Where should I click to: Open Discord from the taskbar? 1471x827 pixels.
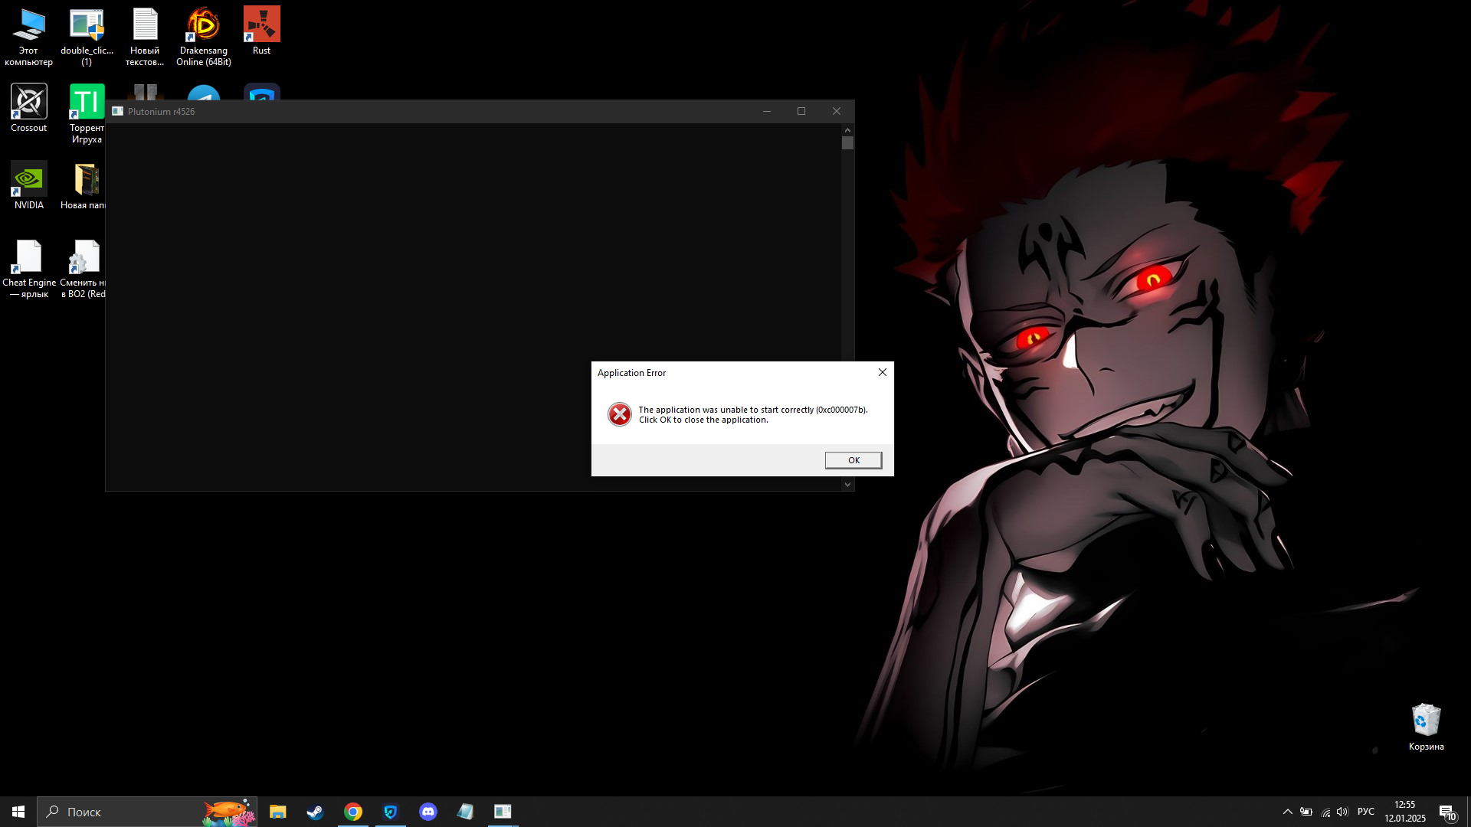click(428, 812)
